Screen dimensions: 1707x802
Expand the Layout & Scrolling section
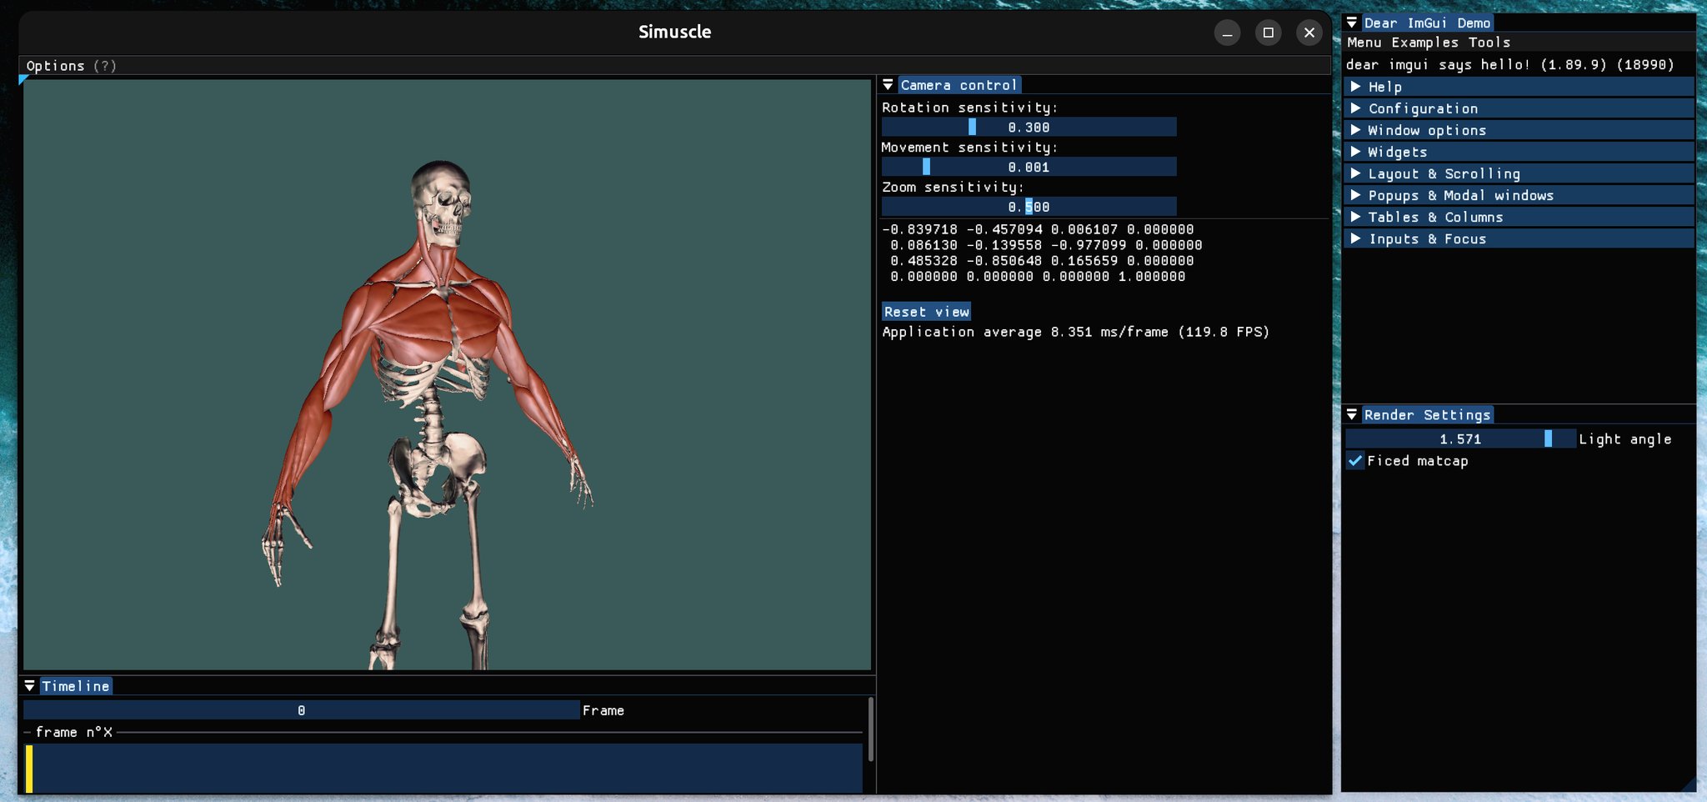[1519, 173]
